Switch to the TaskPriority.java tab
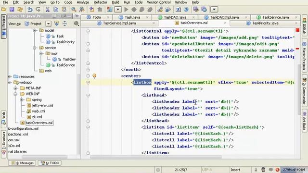308x173 pixels. coord(265,23)
